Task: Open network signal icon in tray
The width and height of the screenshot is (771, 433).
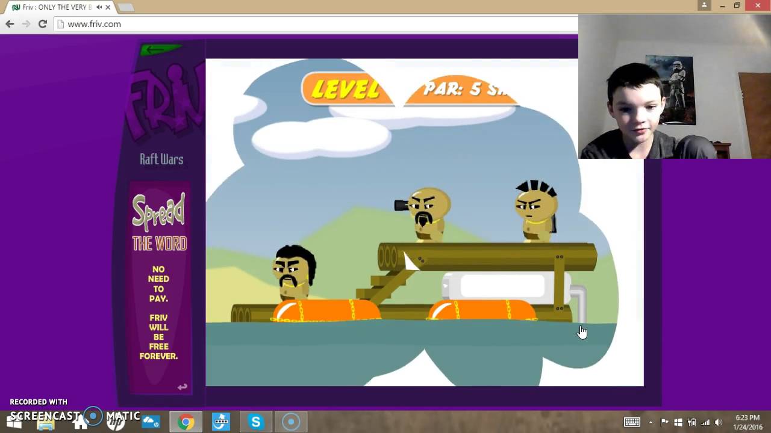Action: pos(705,422)
